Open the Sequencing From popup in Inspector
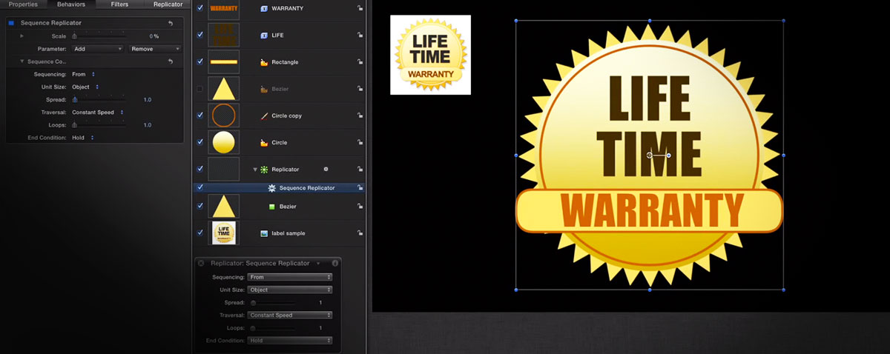This screenshot has width=890, height=354. coord(84,74)
